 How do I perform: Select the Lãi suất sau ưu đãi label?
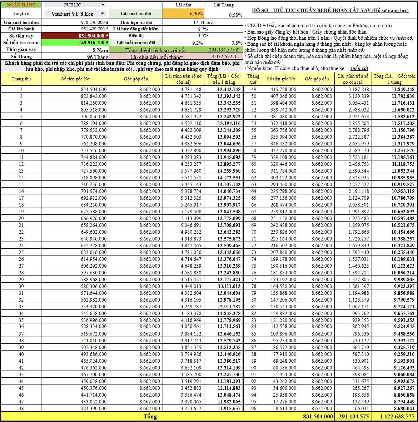(136, 43)
